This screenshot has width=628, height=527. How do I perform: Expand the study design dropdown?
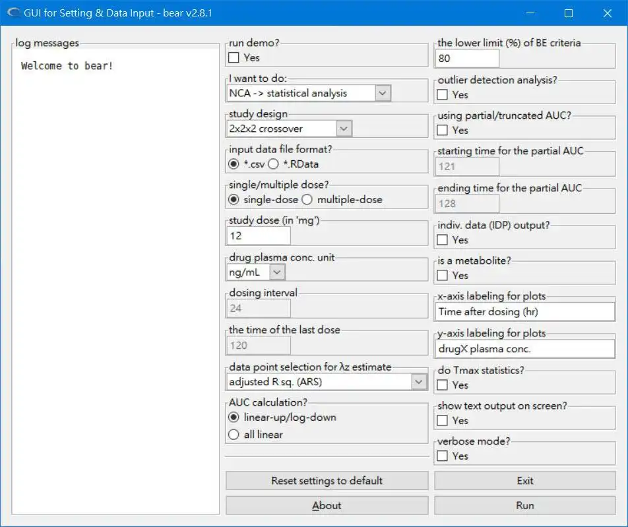point(344,129)
